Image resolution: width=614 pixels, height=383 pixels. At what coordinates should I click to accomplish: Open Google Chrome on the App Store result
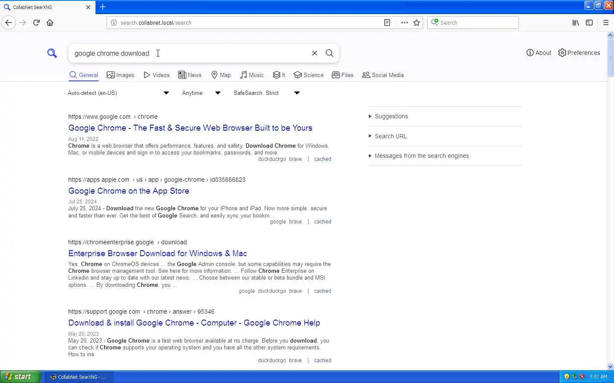point(129,191)
